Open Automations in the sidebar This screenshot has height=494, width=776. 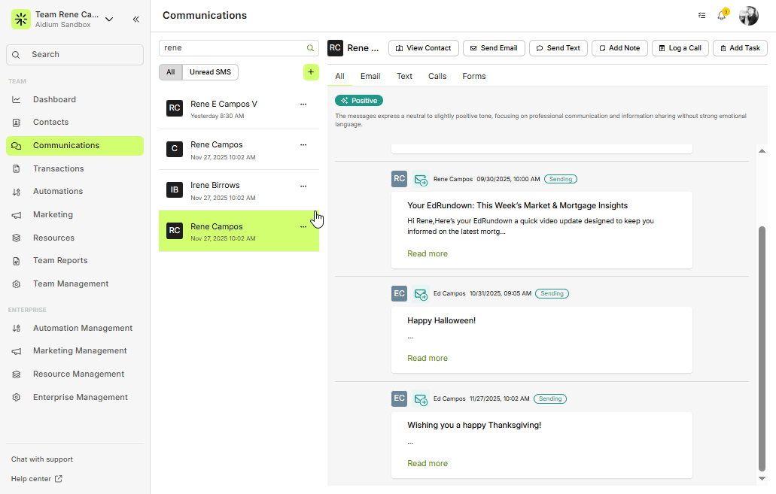(x=58, y=192)
